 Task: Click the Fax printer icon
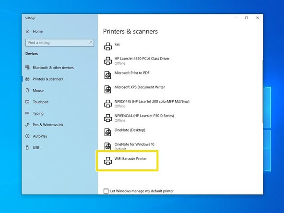click(x=108, y=47)
